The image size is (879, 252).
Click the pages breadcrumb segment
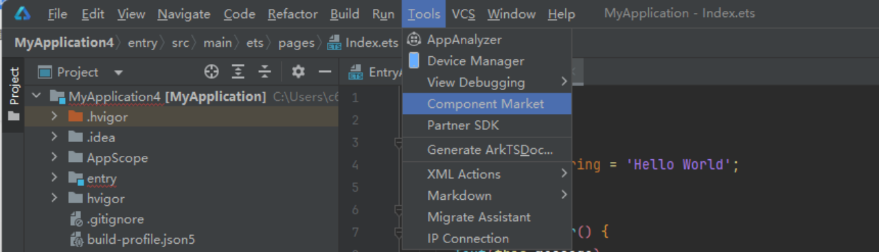[x=296, y=43]
